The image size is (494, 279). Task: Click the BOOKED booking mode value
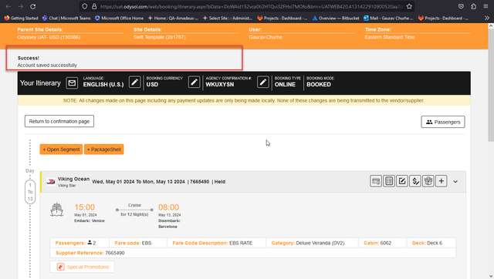[319, 85]
